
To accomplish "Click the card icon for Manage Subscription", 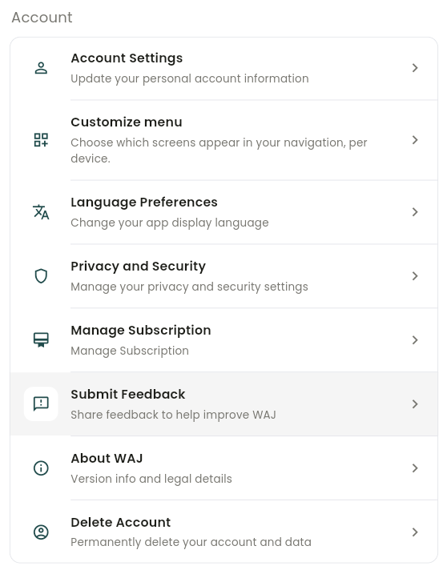I will tap(41, 340).
